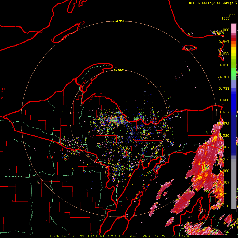Click the TH threshold label on the legend

pyautogui.click(x=227, y=206)
